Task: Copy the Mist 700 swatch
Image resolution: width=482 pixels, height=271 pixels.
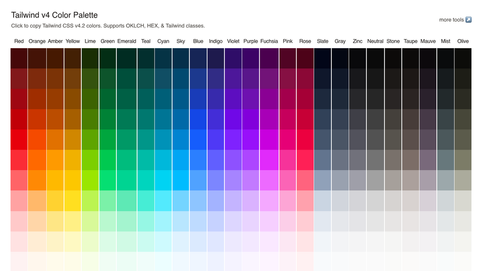Action: [x=445, y=119]
